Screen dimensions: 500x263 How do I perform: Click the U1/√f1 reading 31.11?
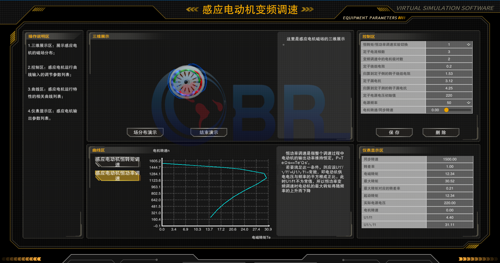450,225
